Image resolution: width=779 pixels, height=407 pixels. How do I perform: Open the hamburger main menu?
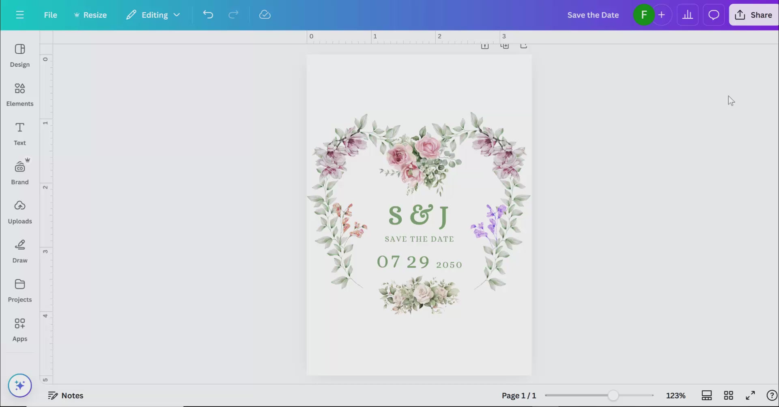pyautogui.click(x=19, y=15)
